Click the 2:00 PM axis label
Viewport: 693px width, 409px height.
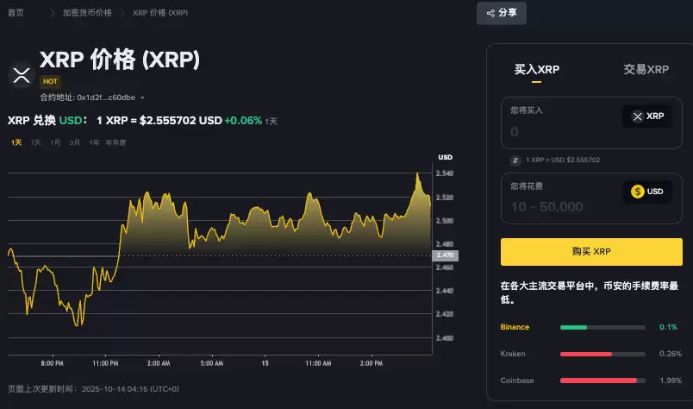pos(371,363)
